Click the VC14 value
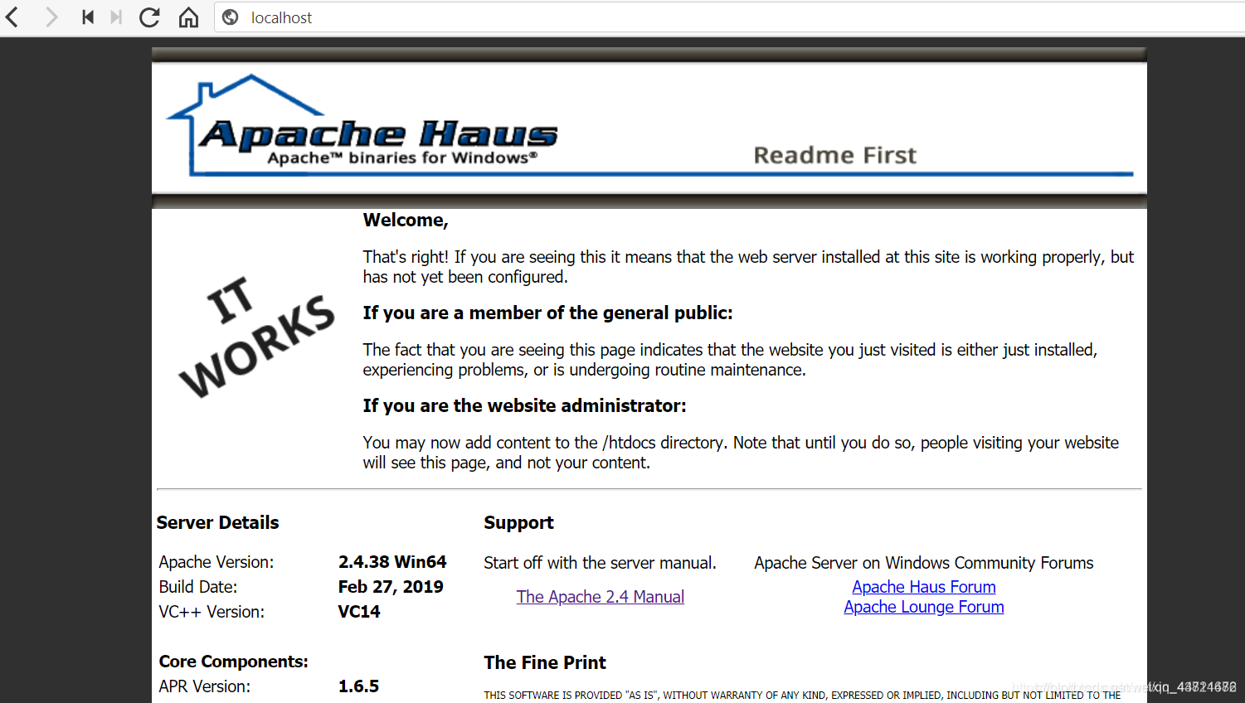The width and height of the screenshot is (1245, 703). (359, 612)
